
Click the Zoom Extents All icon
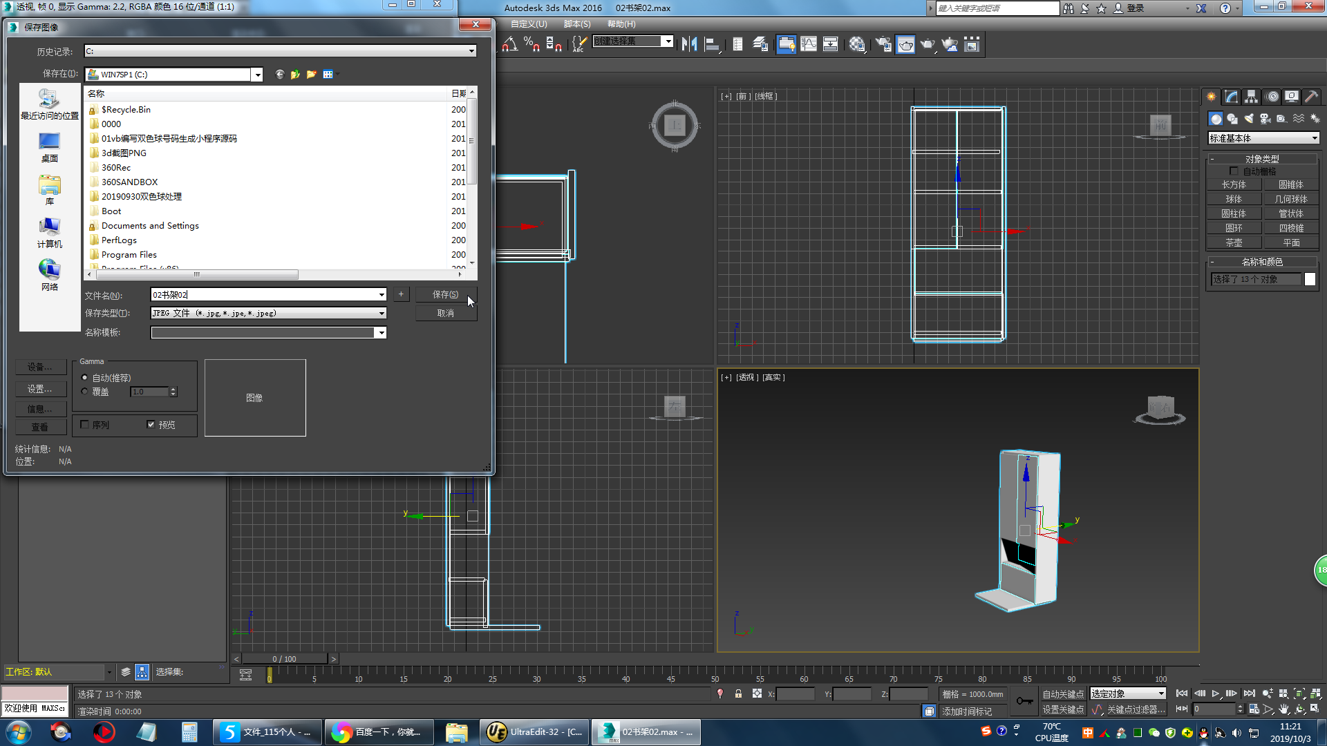click(x=1316, y=694)
